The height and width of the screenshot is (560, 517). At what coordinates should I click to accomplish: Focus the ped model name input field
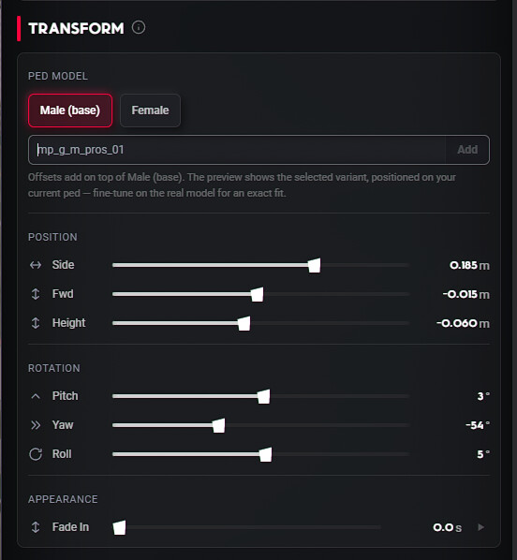pyautogui.click(x=237, y=150)
